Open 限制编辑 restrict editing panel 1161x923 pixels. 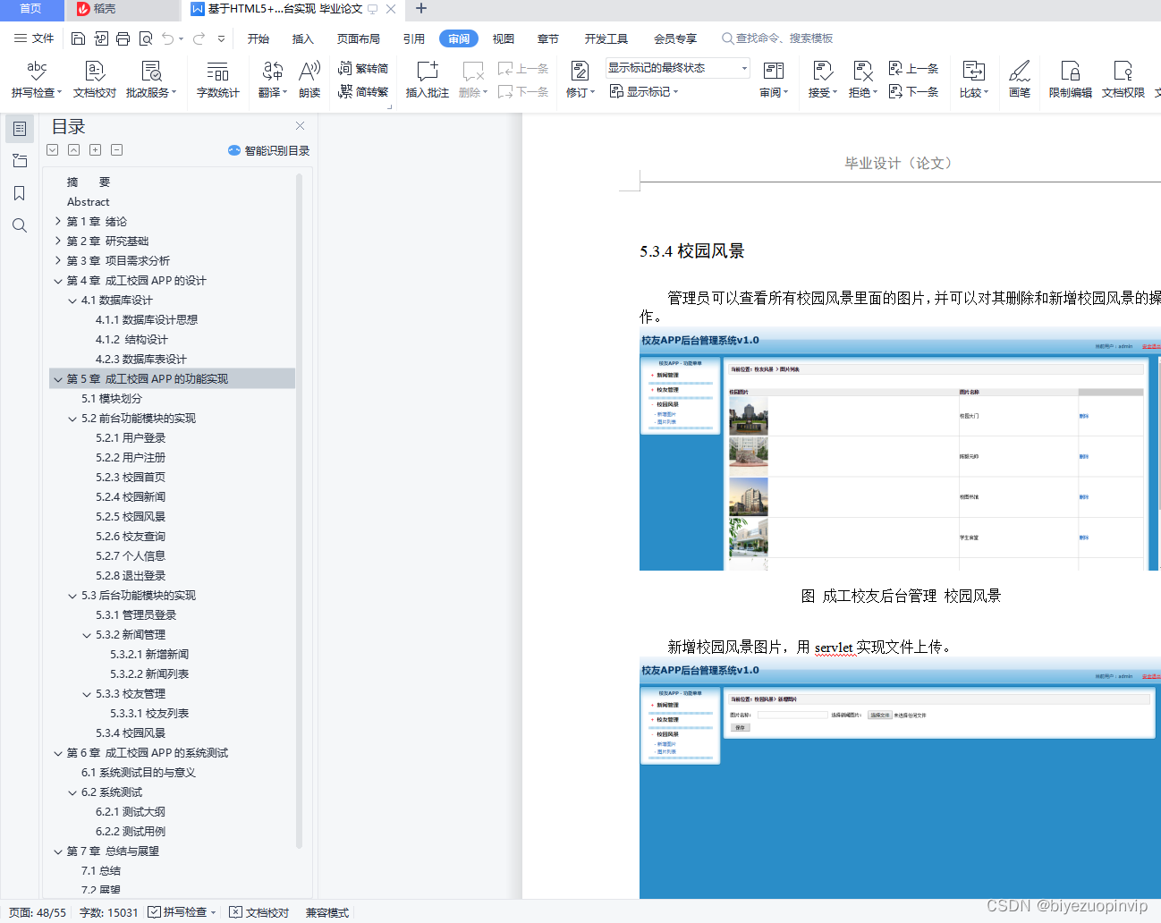pos(1070,79)
